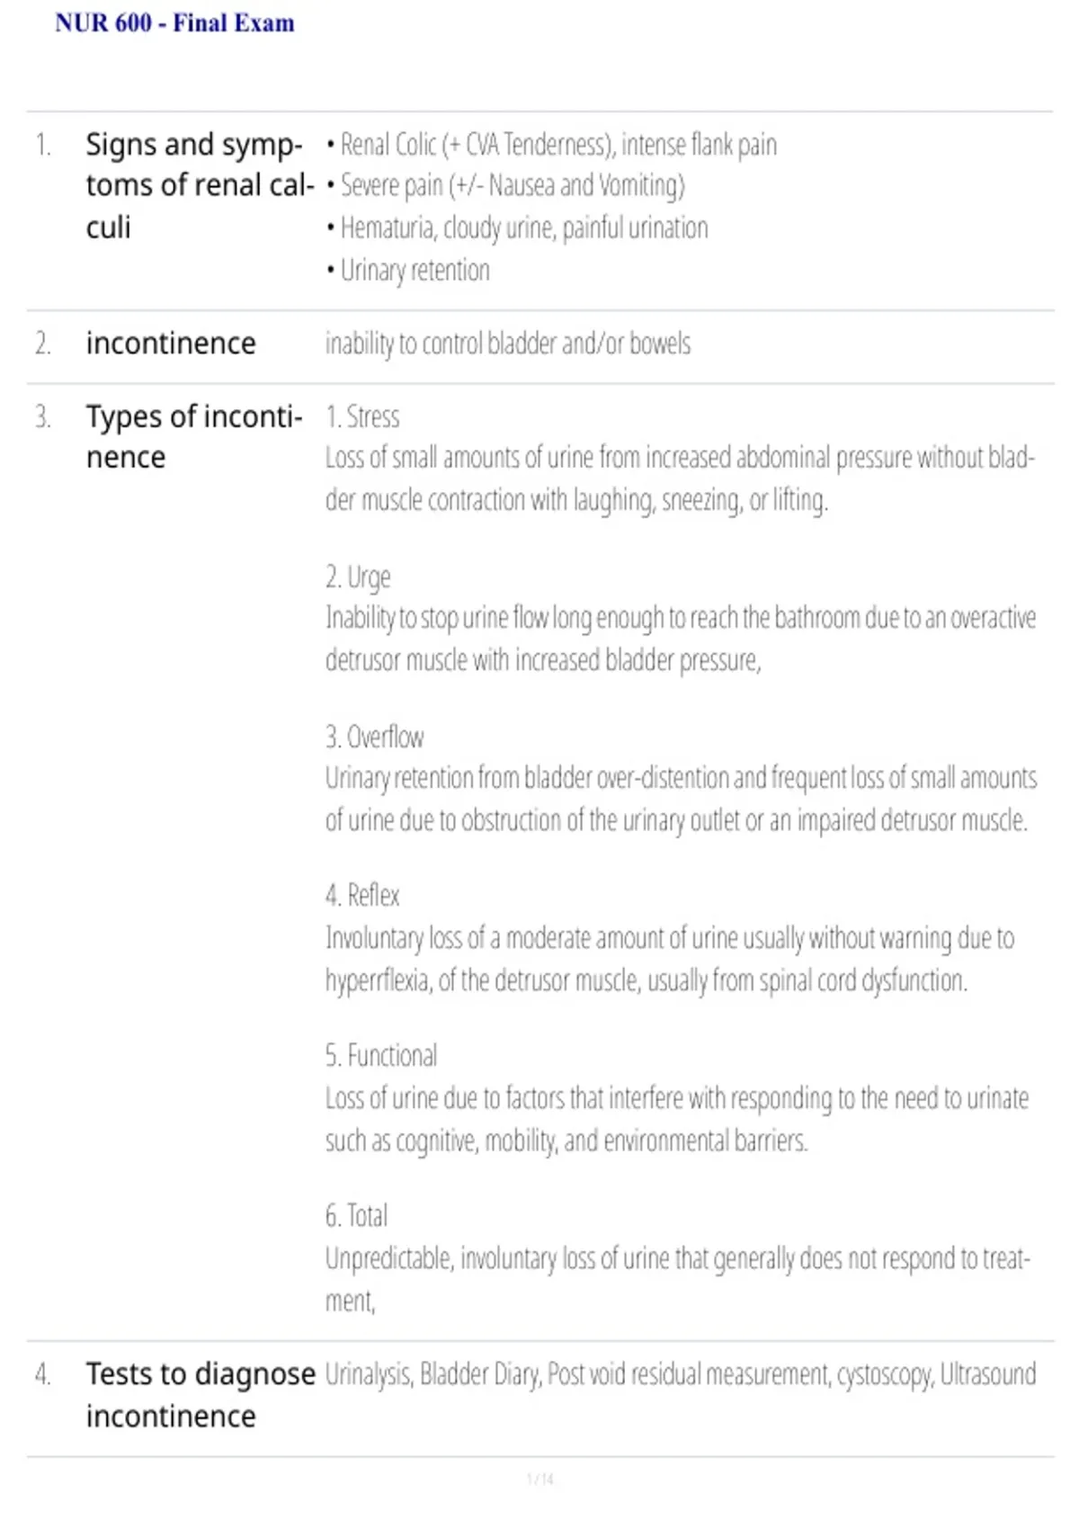Click the hyperreflexia of detrusor muscle sentence
The width and height of the screenshot is (1079, 1529).
[670, 960]
